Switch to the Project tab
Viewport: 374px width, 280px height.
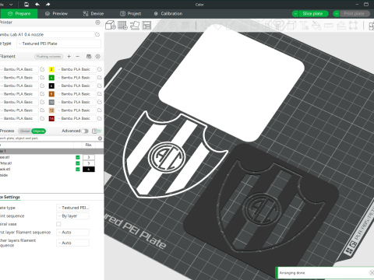coord(131,14)
